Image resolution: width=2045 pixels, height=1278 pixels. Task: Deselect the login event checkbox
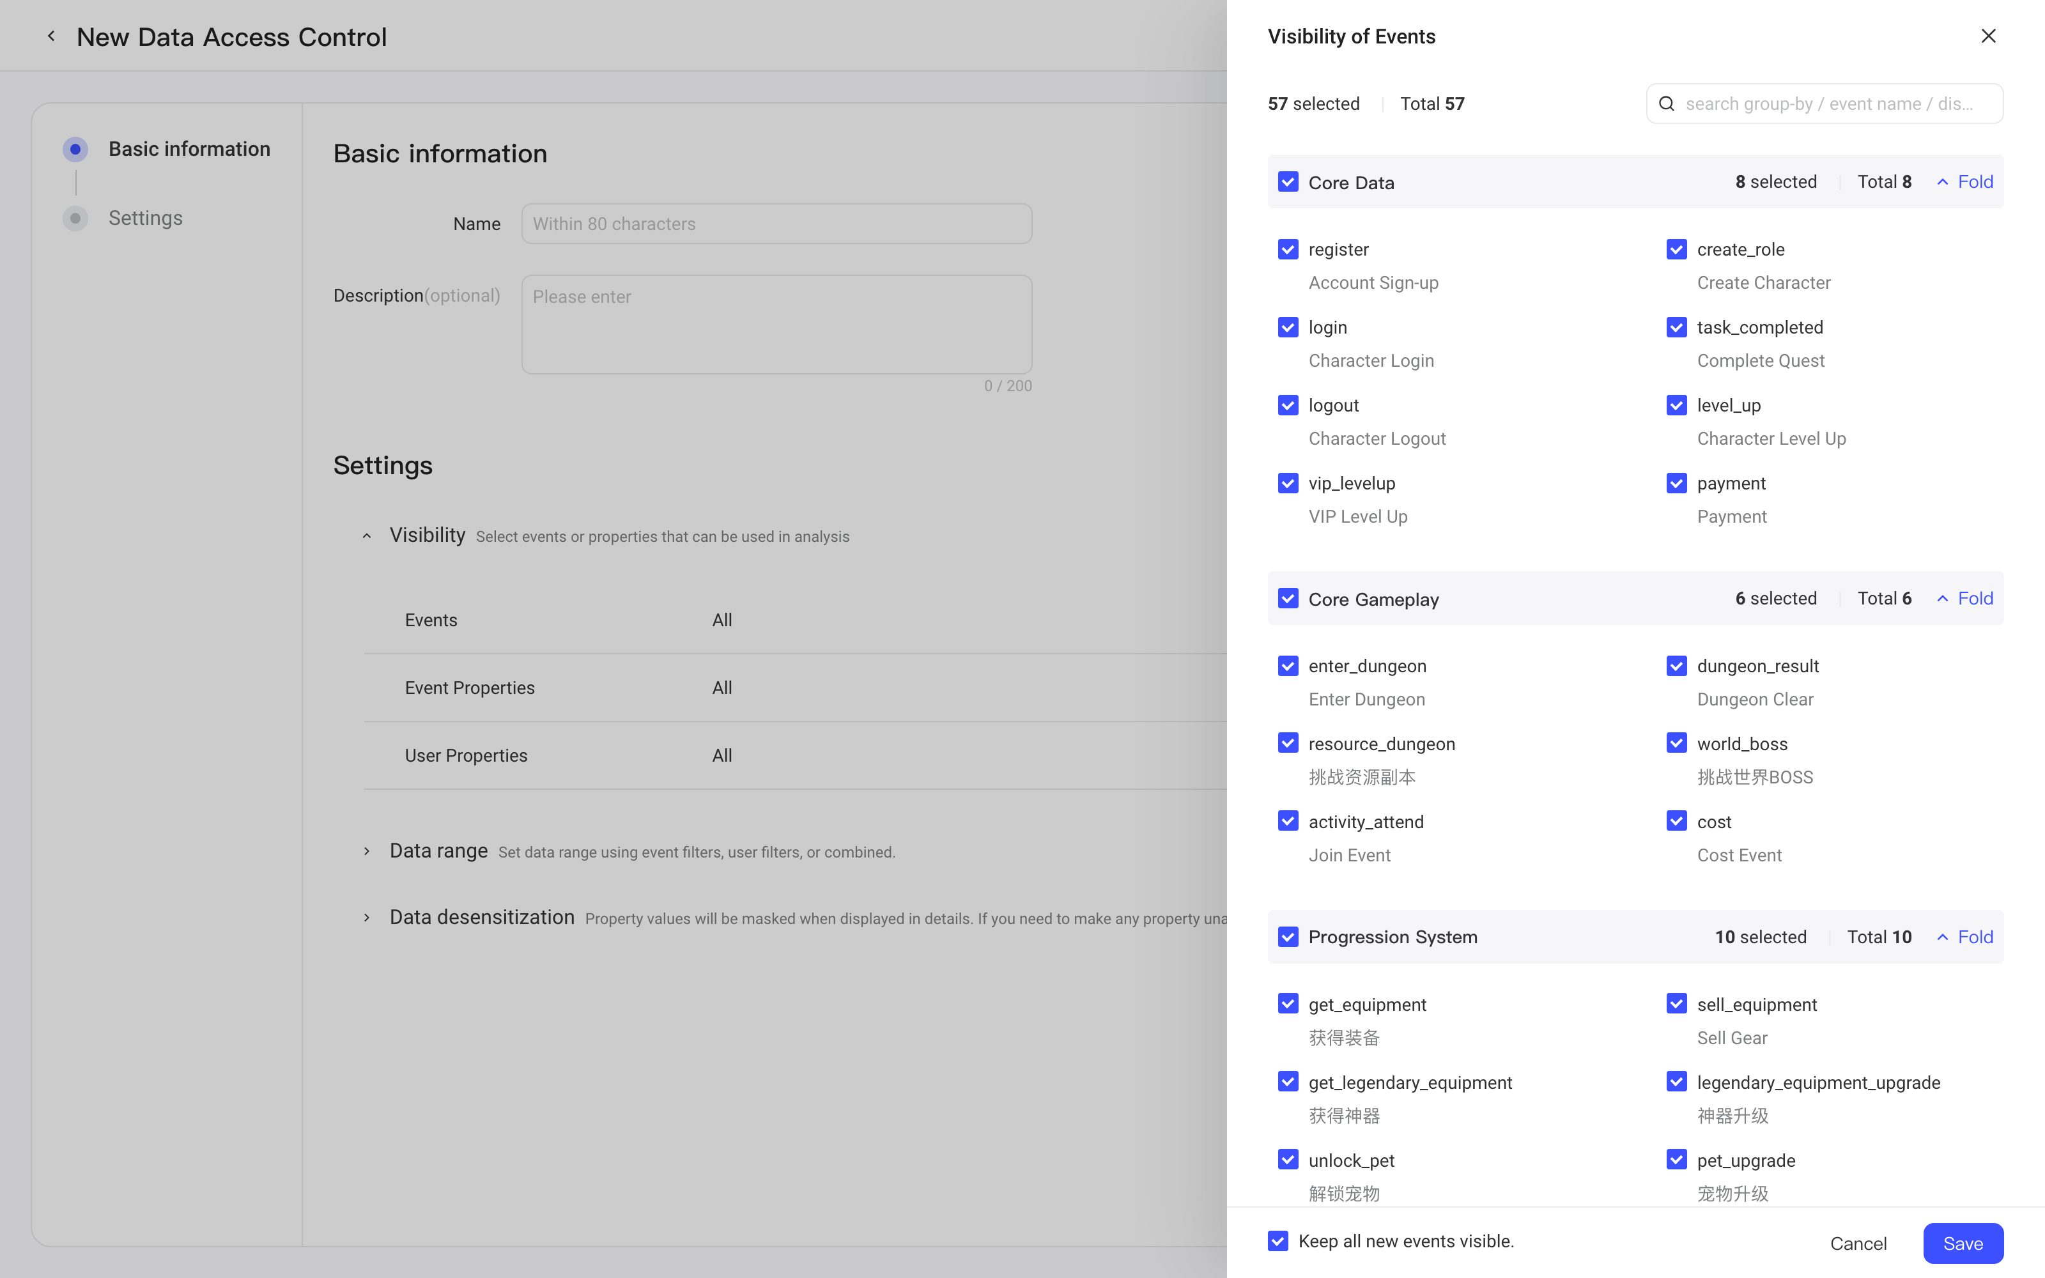pyautogui.click(x=1288, y=327)
